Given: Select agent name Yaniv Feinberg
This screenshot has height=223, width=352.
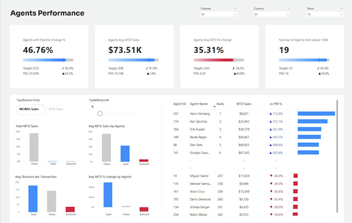Looking at the screenshot, I should 200,114.
